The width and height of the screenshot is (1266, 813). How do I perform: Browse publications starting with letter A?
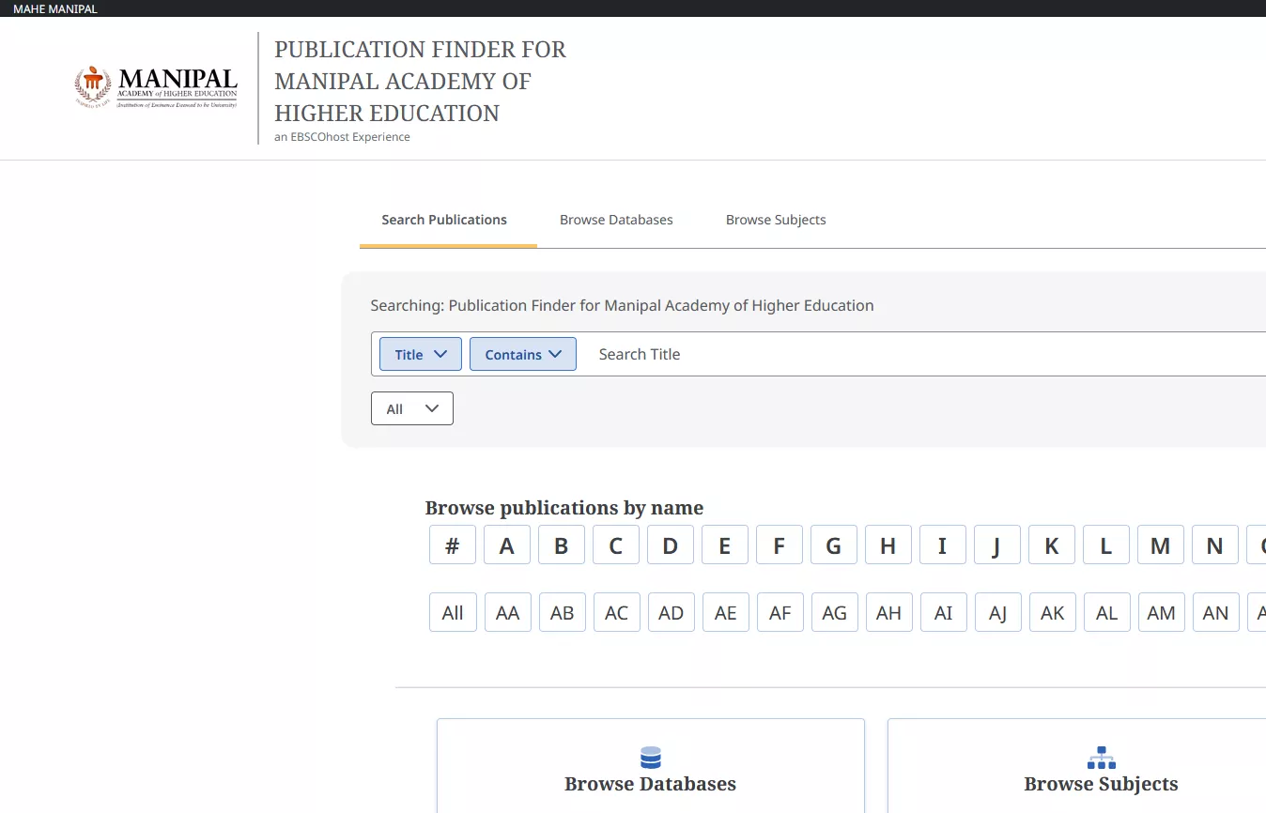(506, 545)
